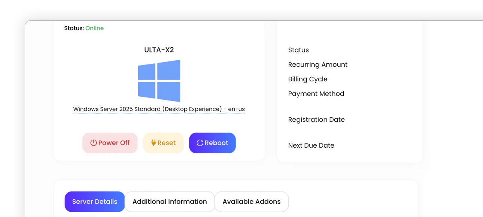This screenshot has height=217, width=483.
Task: Click the Status label in the billing panel
Action: (298, 50)
